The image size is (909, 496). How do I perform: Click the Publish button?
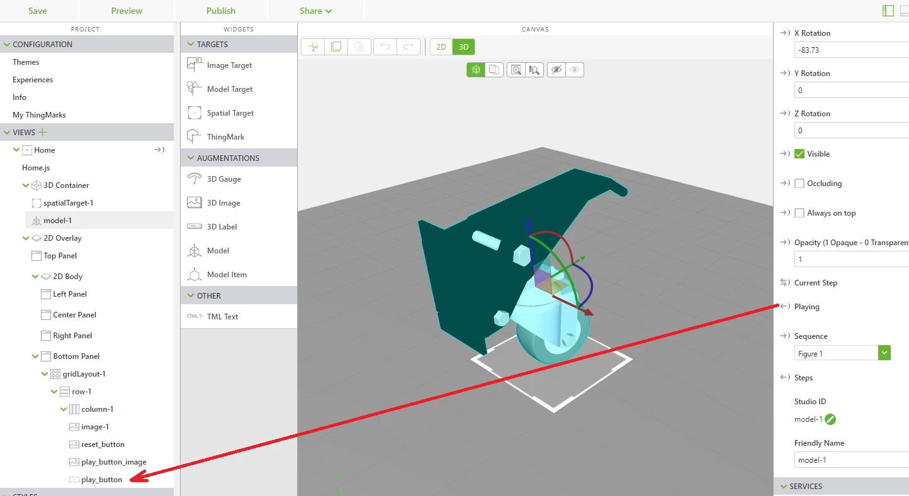coord(221,11)
